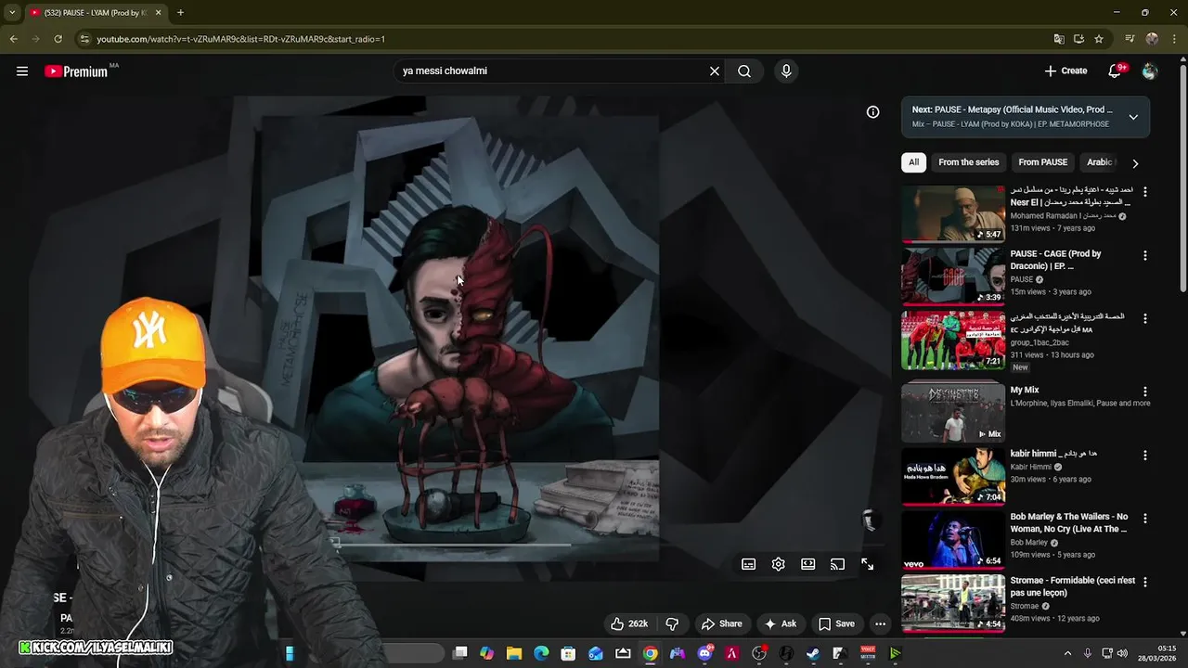
Task: Open the My Mix thumbnail
Action: [953, 413]
